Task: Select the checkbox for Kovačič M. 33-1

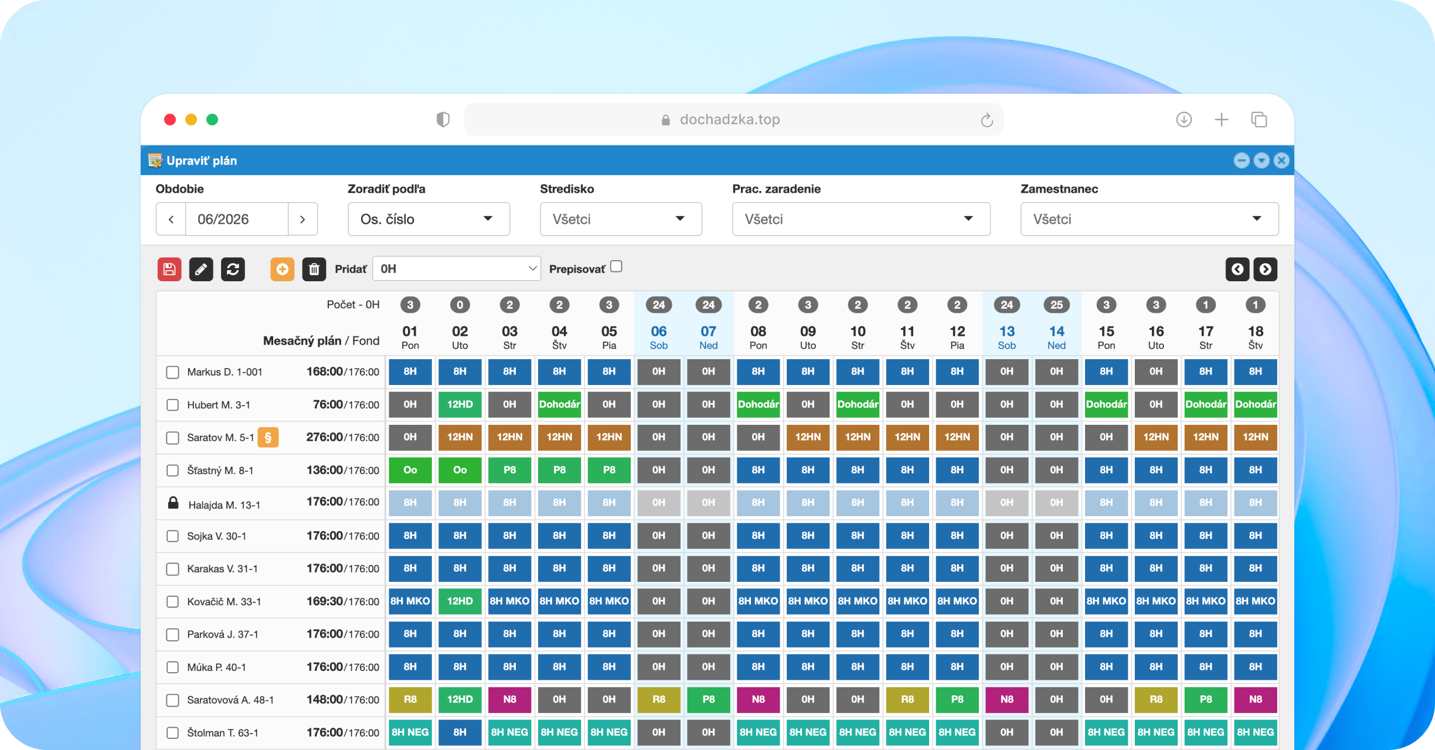Action: tap(172, 602)
